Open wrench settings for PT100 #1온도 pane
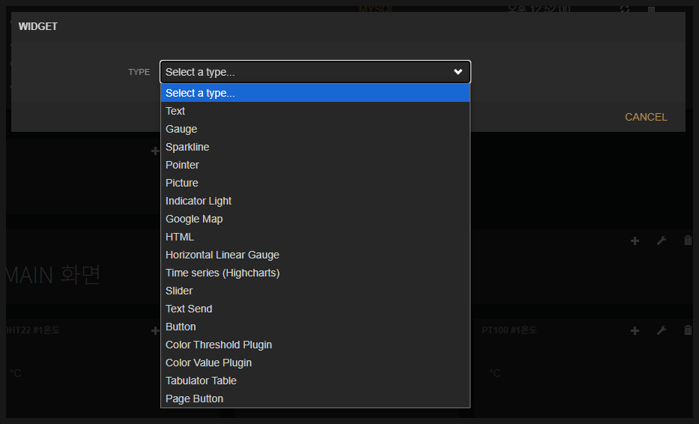This screenshot has width=699, height=424. [x=662, y=330]
